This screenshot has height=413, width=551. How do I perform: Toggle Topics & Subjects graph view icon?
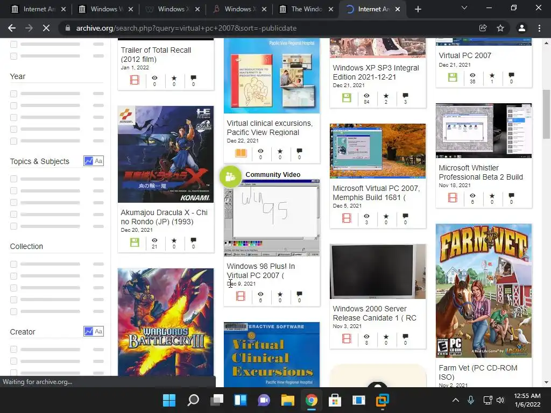click(89, 161)
